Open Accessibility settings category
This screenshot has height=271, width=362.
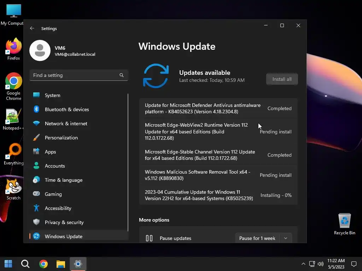click(78, 208)
